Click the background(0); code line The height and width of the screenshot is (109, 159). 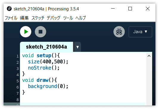pyautogui.click(x=48, y=86)
